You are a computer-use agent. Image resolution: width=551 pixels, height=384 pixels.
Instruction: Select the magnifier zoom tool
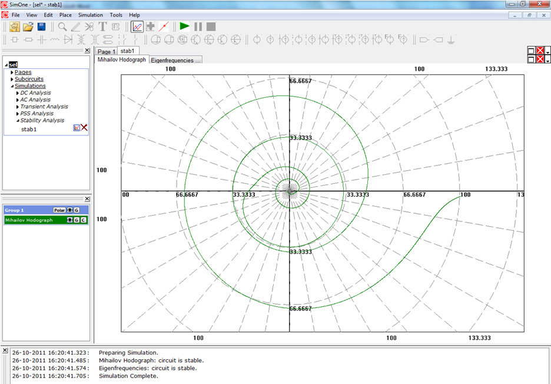pos(62,27)
